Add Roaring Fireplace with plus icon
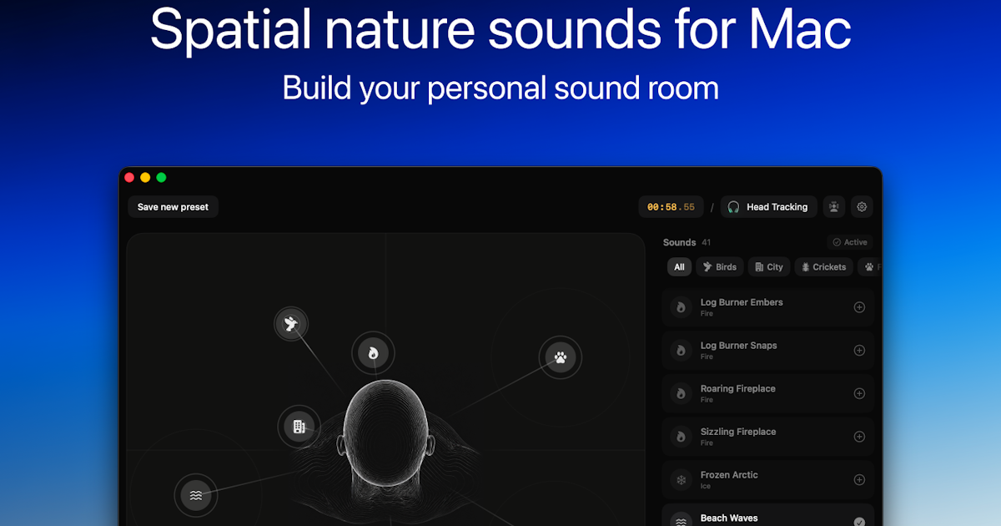1001x526 pixels. 859,393
